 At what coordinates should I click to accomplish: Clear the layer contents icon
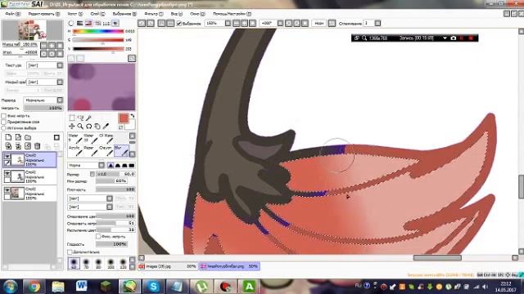(x=28, y=146)
